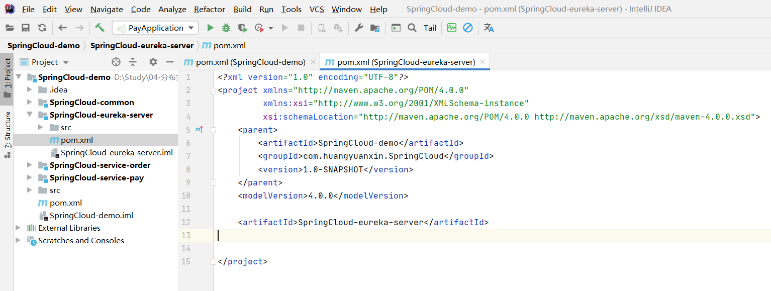
Task: Expand src under SpringCloud-eureka-server
Action: coord(41,127)
